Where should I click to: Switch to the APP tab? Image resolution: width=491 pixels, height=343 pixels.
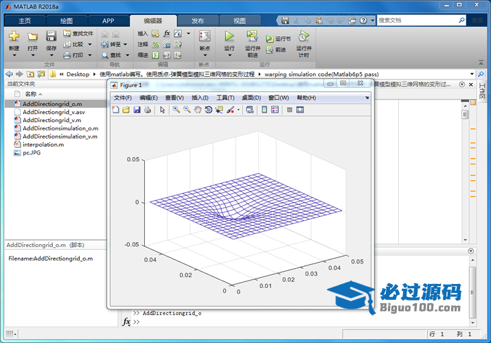pyautogui.click(x=108, y=21)
